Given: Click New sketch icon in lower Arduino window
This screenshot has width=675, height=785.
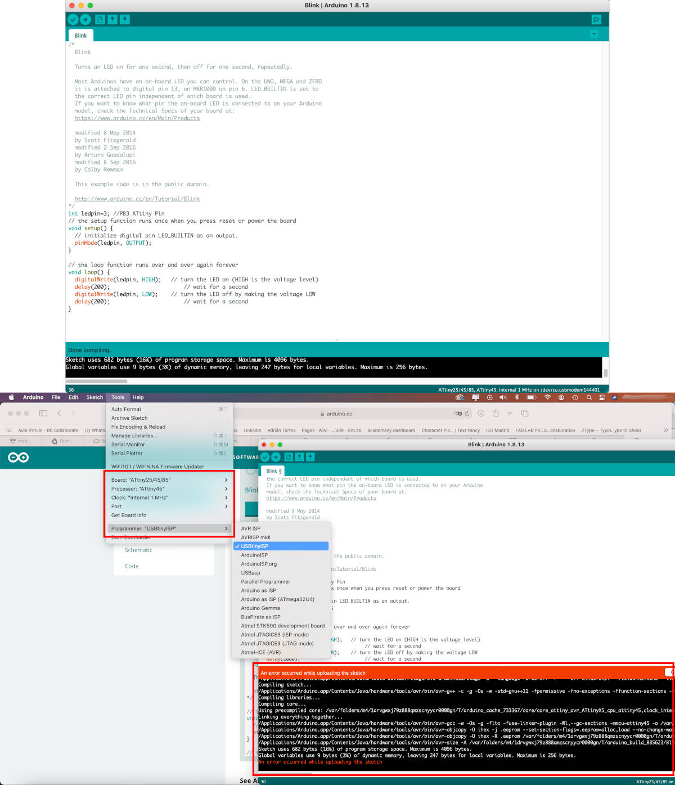Looking at the screenshot, I should pyautogui.click(x=289, y=457).
